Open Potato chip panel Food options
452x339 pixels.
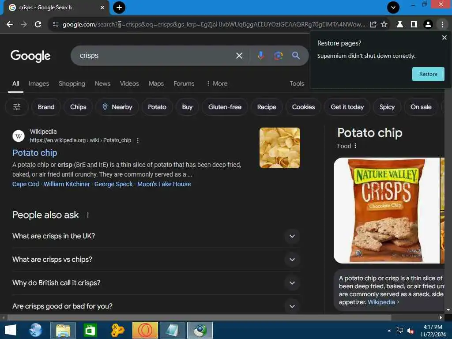[355, 146]
